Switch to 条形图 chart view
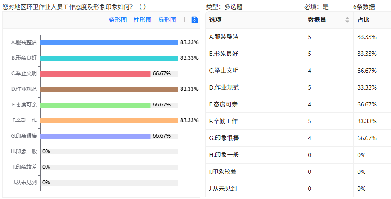The height and width of the screenshot is (199, 391). [117, 20]
